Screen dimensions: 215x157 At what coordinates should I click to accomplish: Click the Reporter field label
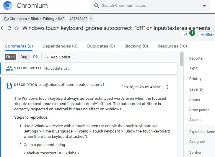click(196, 58)
